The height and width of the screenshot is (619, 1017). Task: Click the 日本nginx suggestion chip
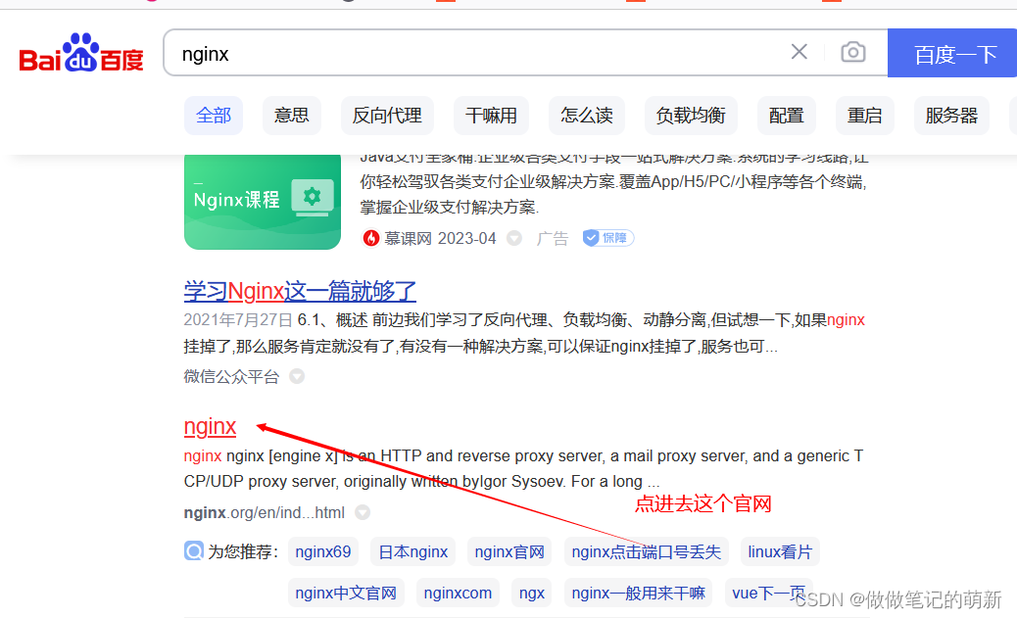tap(413, 551)
